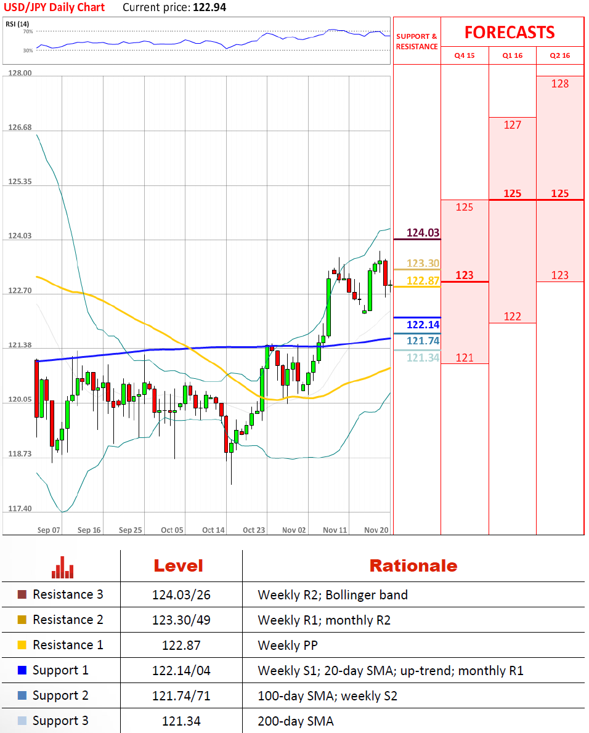Click the RSI 70% threshold label
Viewport: 589px width, 733px height.
[x=28, y=31]
